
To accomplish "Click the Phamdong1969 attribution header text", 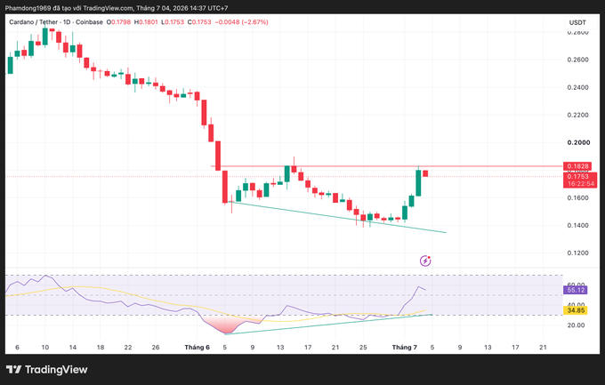I will pyautogui.click(x=117, y=8).
